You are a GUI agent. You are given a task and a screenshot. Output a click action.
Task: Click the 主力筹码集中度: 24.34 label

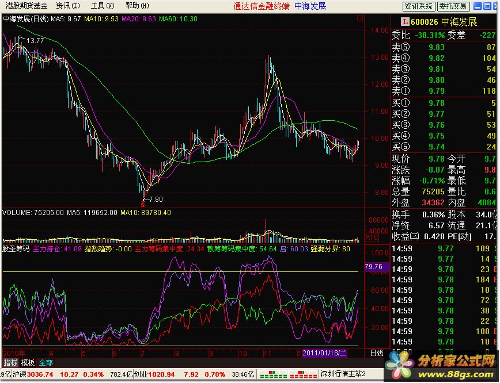(169, 248)
